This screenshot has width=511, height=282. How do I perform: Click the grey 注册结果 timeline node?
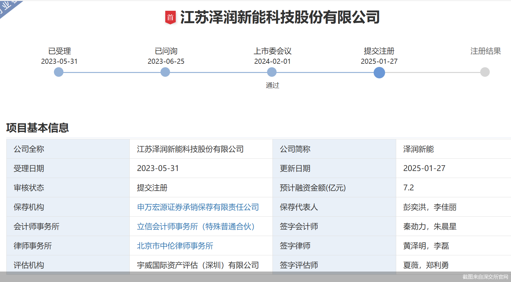click(485, 72)
